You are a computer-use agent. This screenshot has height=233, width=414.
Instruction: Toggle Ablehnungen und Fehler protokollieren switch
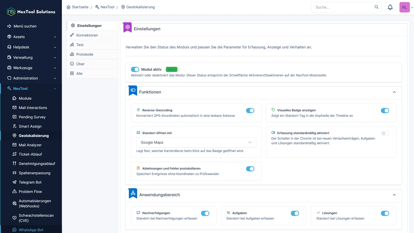click(x=250, y=169)
